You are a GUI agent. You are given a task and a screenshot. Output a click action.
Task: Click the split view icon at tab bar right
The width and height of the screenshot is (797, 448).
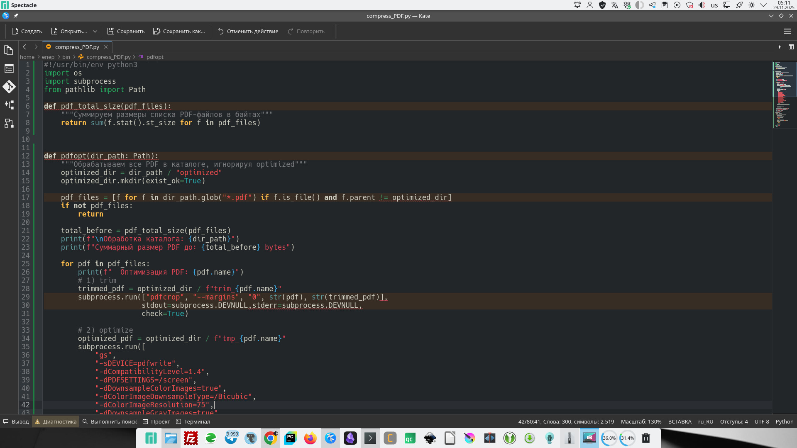point(791,47)
